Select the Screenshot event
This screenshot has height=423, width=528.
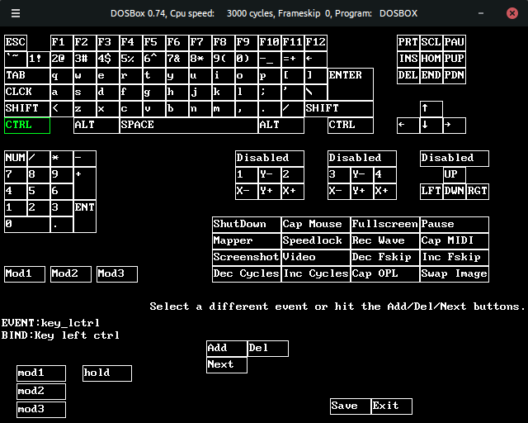(247, 258)
